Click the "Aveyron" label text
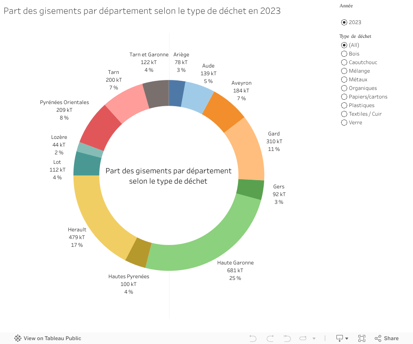This screenshot has width=413, height=344. 241,83
